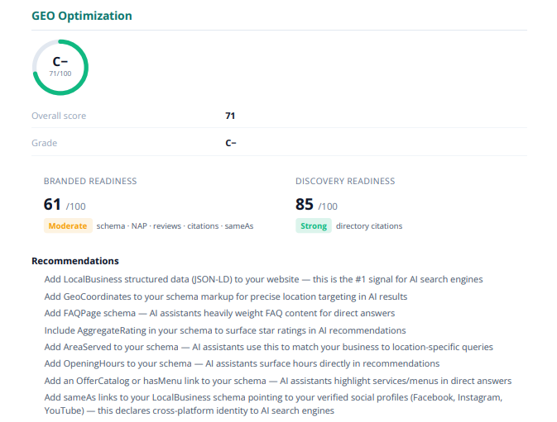Click the DISCOVERY READINESS heading
The image size is (557, 422).
click(x=345, y=181)
